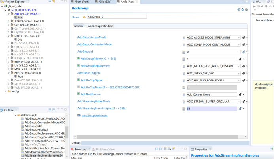Click the page icon beside AdcHwTrigTimer value
The height and width of the screenshot is (159, 274).
click(184, 88)
